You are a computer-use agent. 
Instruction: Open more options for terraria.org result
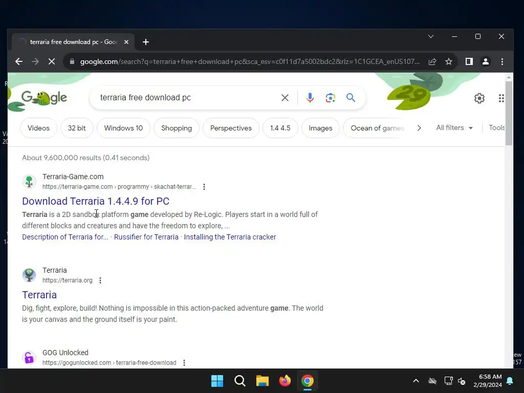pos(100,280)
